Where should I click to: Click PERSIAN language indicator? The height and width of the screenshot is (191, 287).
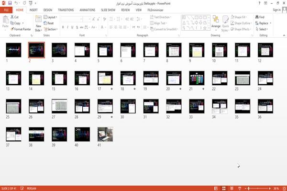(x=31, y=188)
